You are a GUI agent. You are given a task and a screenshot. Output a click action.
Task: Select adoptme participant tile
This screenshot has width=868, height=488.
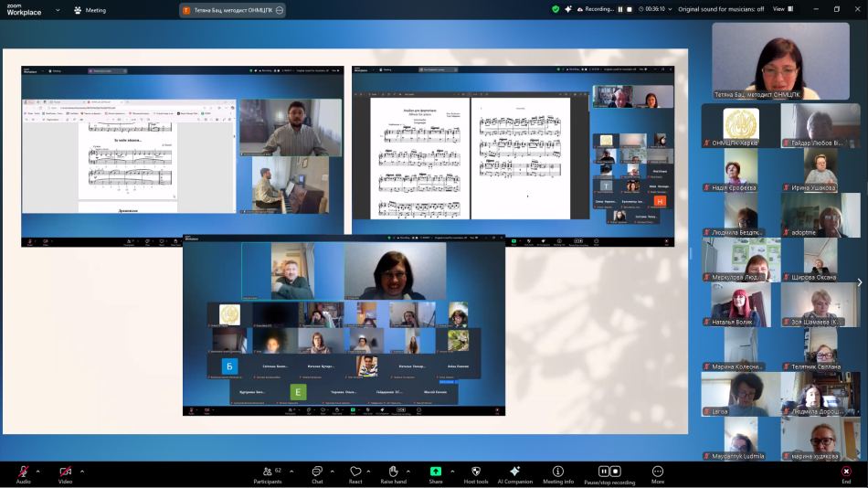tap(821, 215)
